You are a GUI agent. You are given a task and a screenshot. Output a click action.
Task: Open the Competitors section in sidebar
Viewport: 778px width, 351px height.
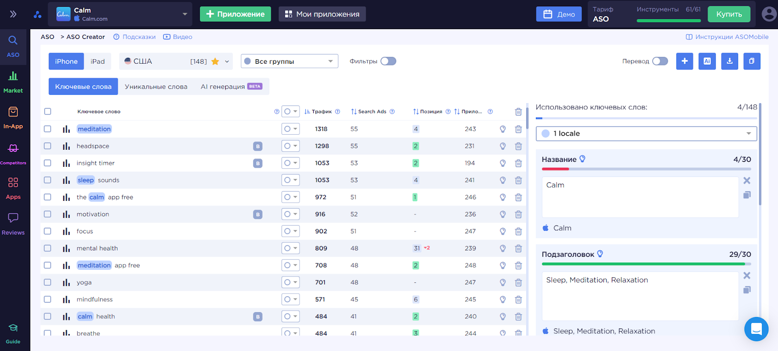13,154
